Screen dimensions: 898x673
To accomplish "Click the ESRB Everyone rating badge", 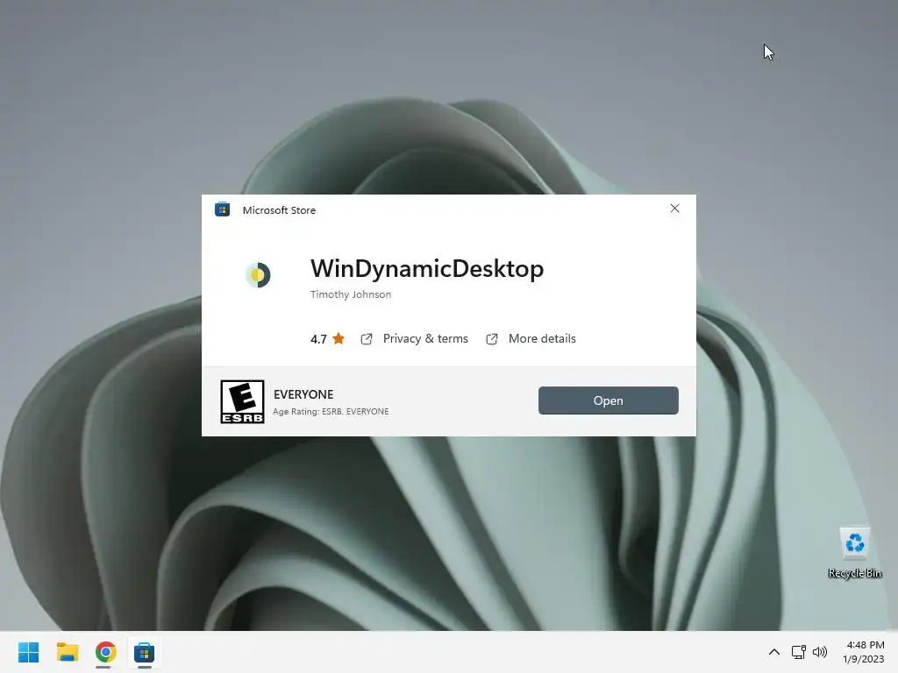I will [x=242, y=401].
